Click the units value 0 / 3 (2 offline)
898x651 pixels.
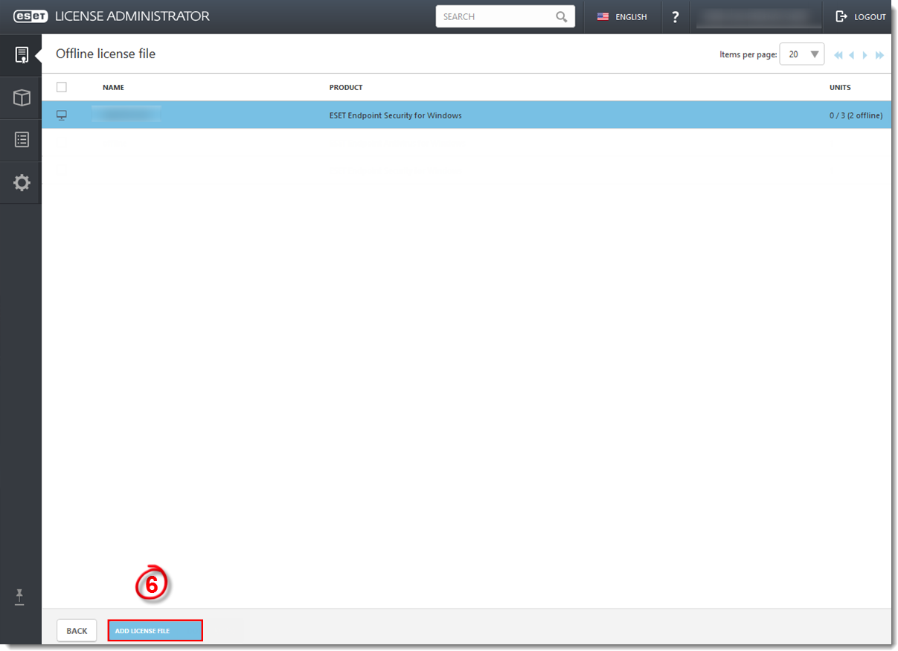point(856,115)
